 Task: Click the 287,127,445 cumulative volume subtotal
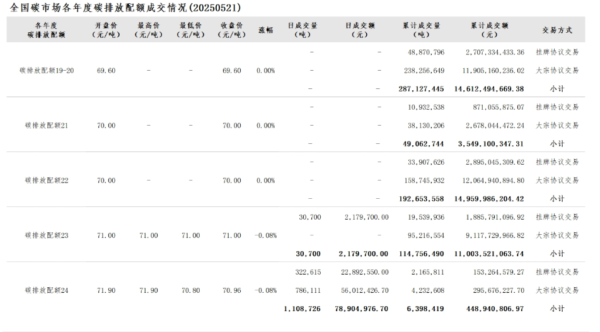coord(421,89)
